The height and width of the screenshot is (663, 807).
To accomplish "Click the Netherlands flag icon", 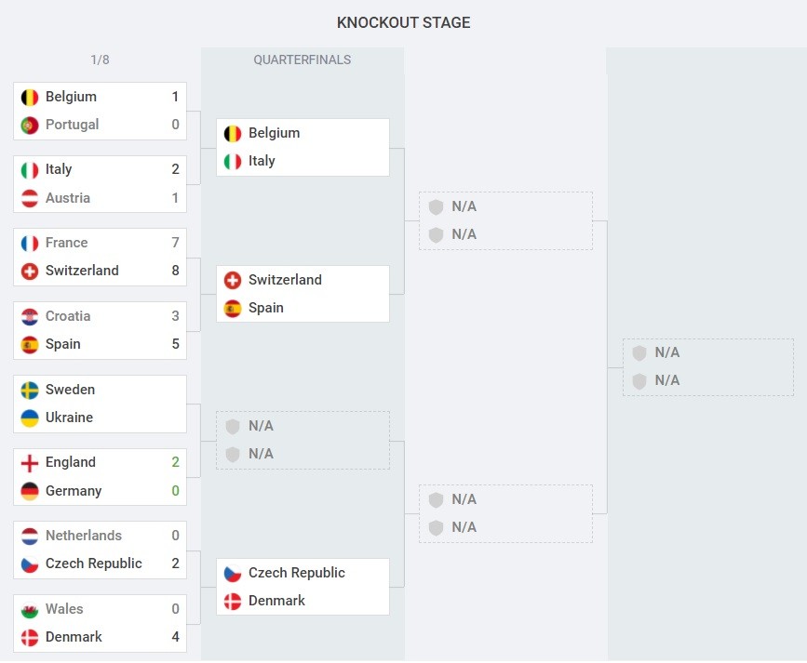I will (30, 536).
